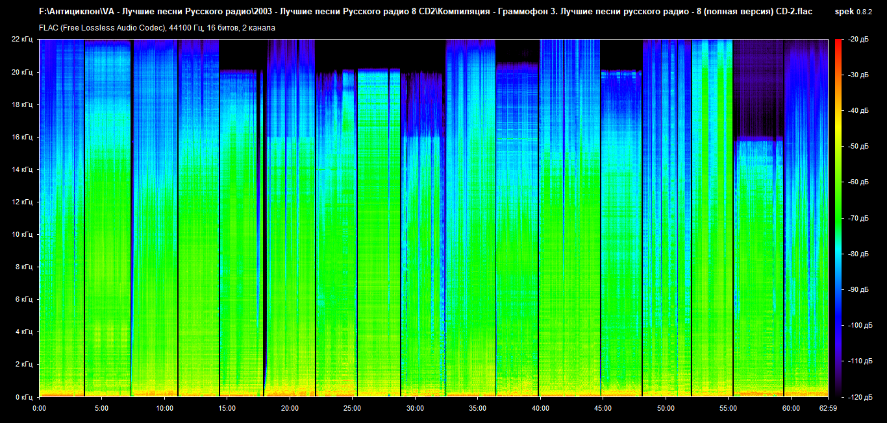Click the '6 кГц' frequency label

tap(23, 299)
